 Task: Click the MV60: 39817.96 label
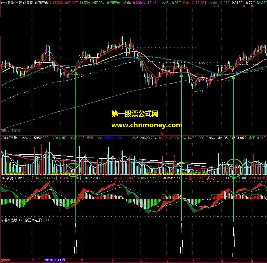201,138
